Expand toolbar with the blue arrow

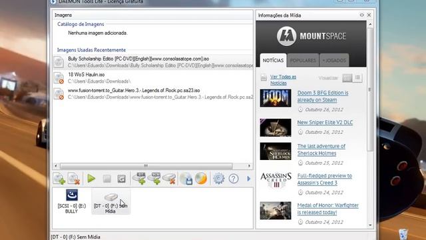click(x=248, y=179)
